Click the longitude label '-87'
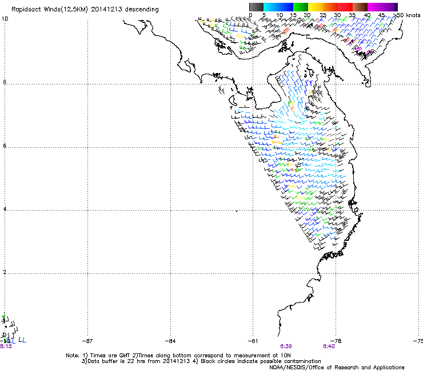The width and height of the screenshot is (423, 371). 87,341
